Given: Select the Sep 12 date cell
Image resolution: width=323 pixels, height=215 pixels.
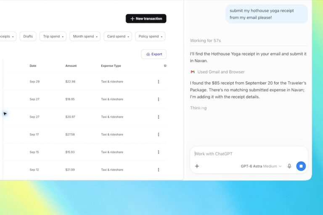Looking at the screenshot, I should point(34,170).
